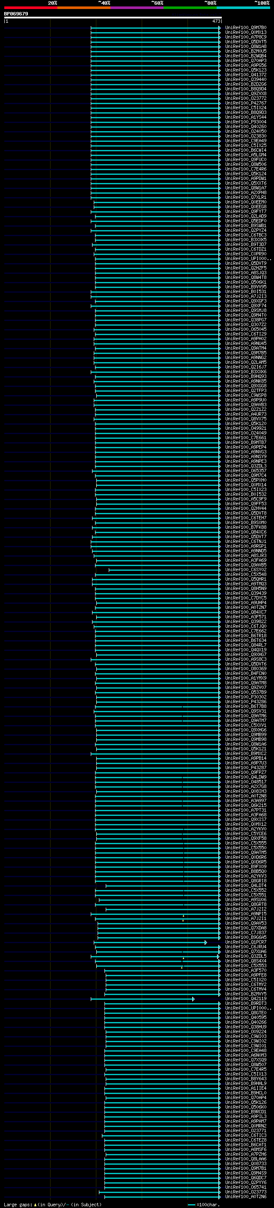Click the orange ~40% identity legend segment

84,8
